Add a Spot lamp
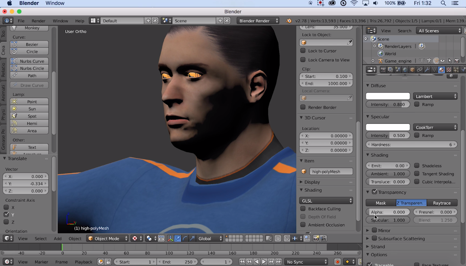 (x=29, y=116)
